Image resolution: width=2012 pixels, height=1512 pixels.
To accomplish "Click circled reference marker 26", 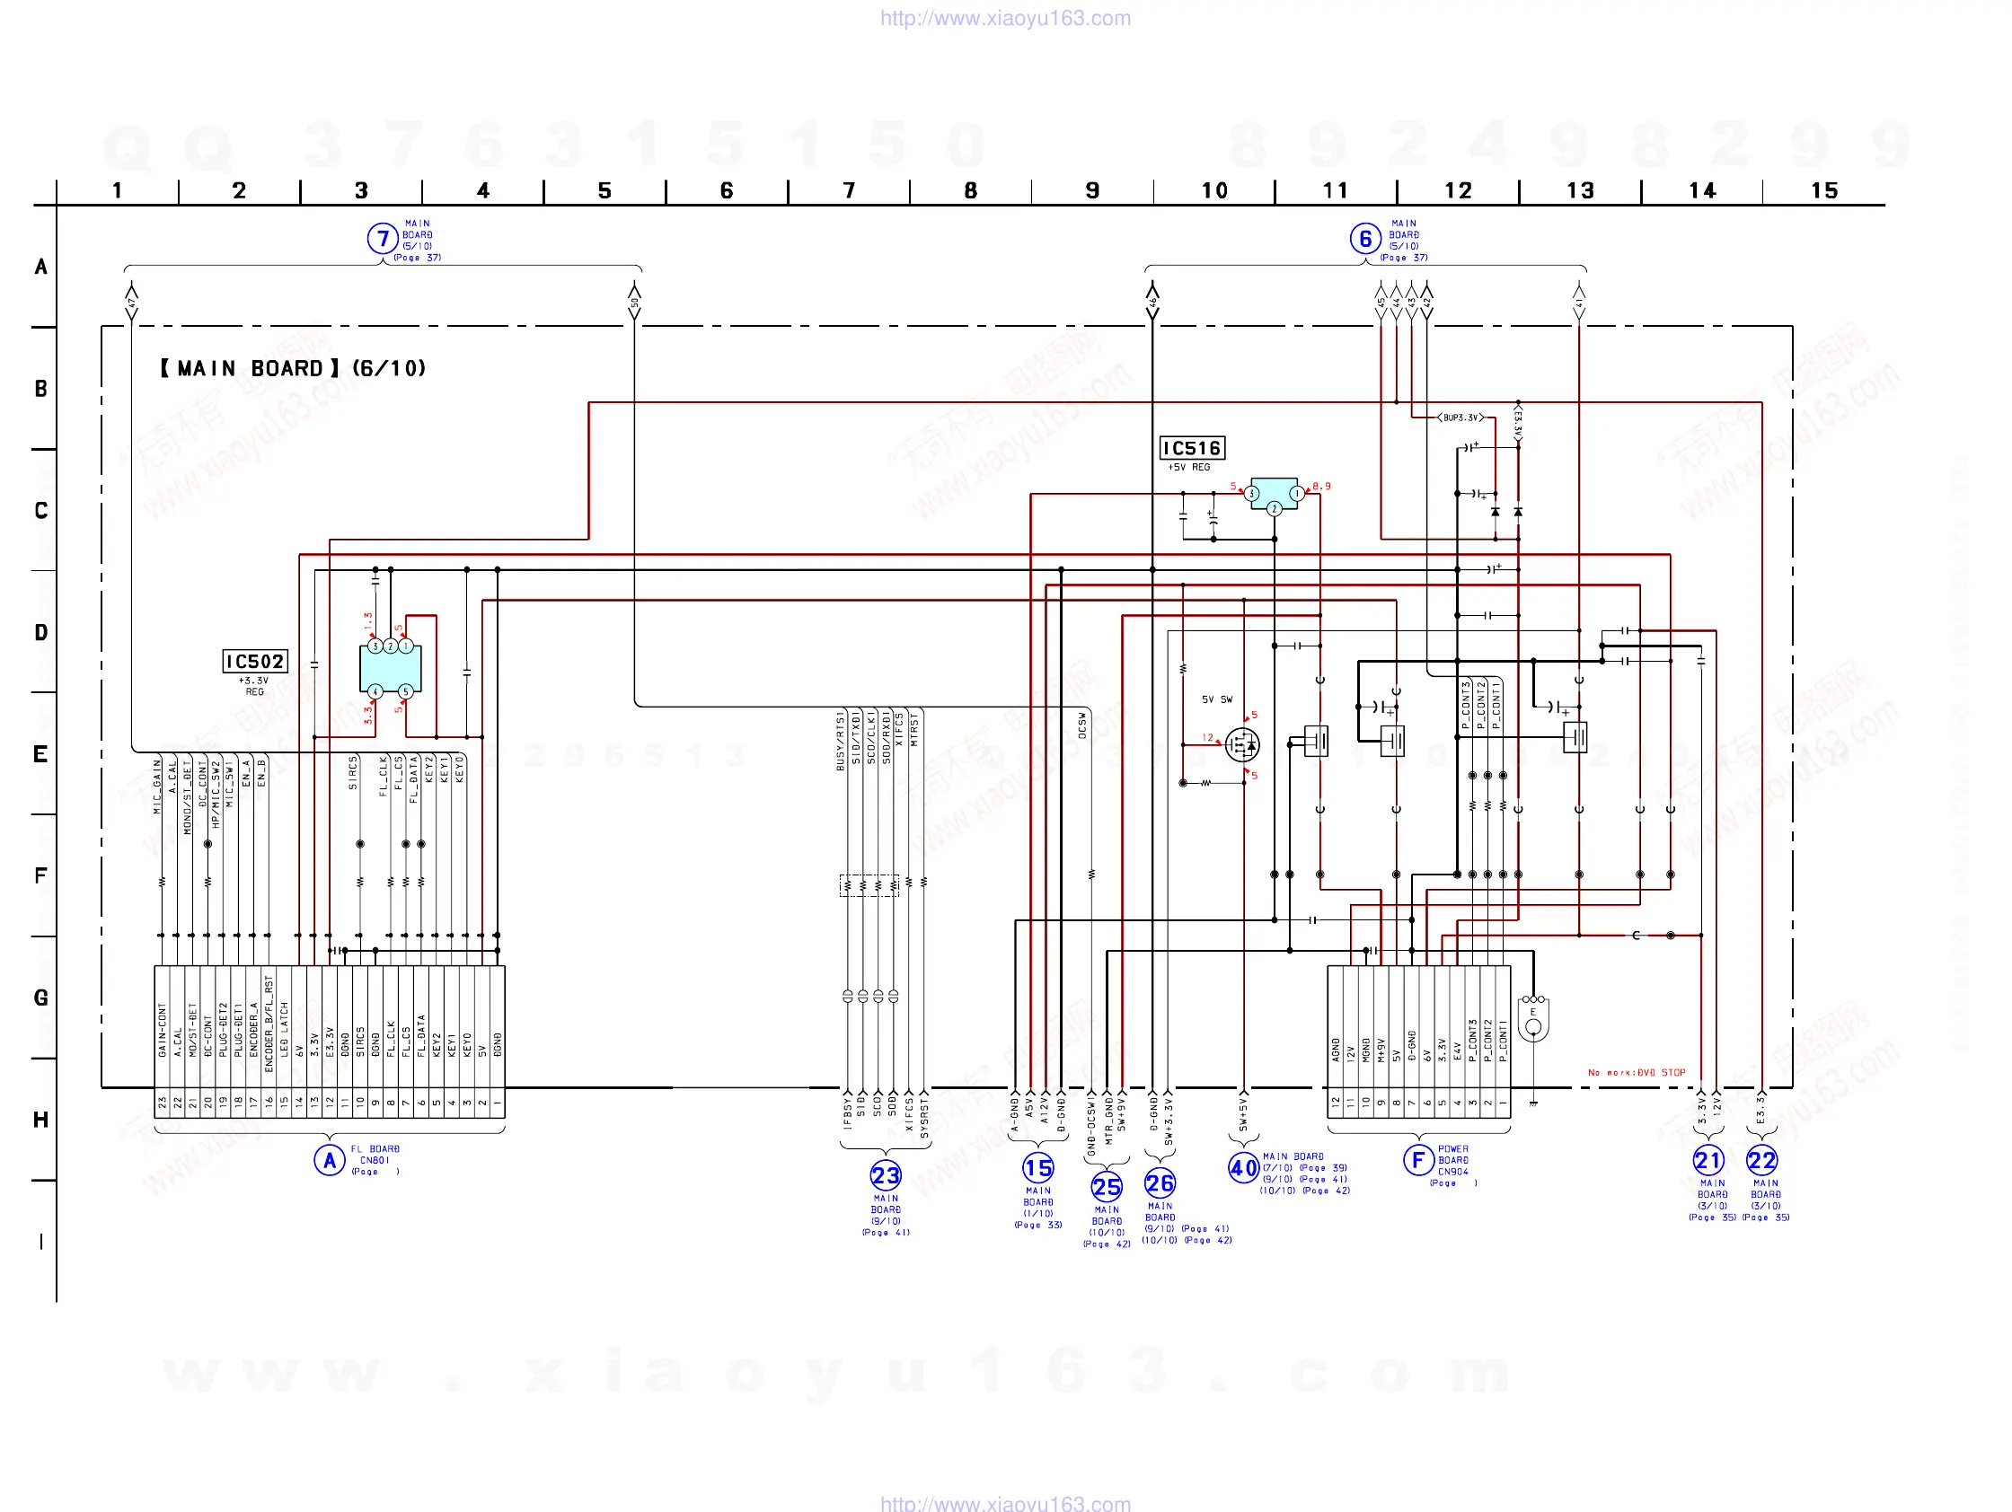I will tap(1160, 1182).
